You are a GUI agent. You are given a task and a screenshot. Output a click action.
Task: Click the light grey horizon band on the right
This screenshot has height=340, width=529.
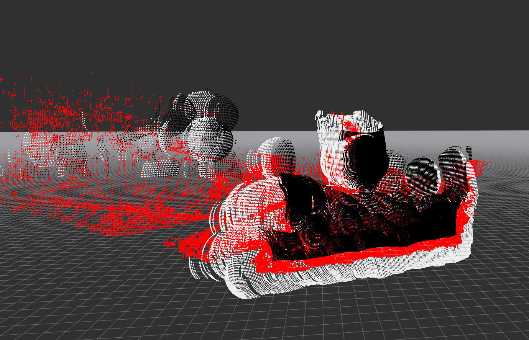498,140
